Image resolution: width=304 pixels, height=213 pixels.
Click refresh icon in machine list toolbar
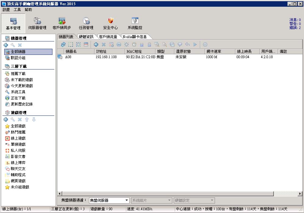(63, 44)
